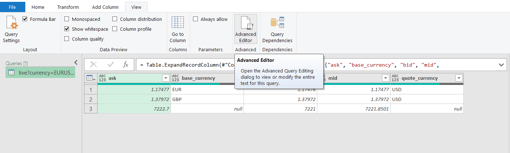
Task: Toggle the Formula Bar checkbox
Action: (25, 19)
